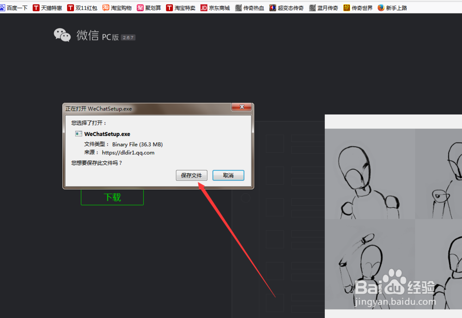Open 天猫特惠 bookmark

click(x=48, y=8)
